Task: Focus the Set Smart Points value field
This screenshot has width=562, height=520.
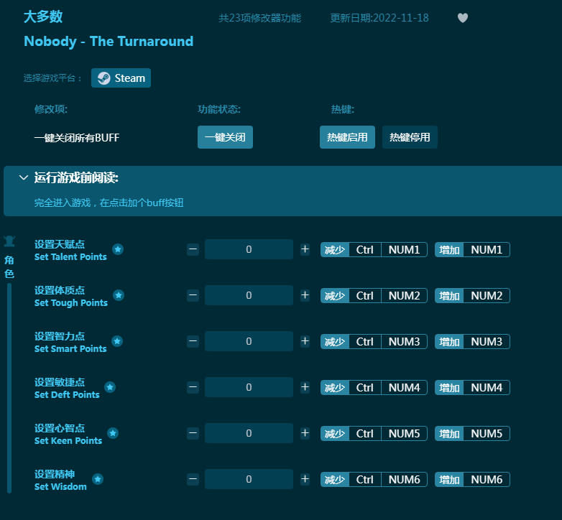Action: click(x=249, y=341)
